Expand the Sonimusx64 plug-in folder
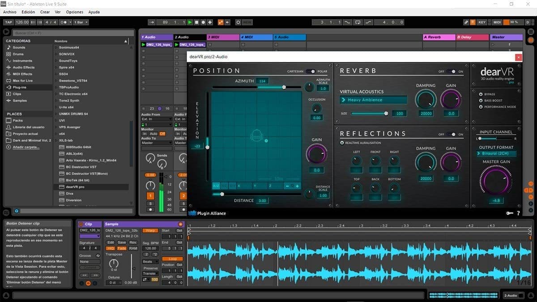This screenshot has width=537, height=302. (56, 47)
